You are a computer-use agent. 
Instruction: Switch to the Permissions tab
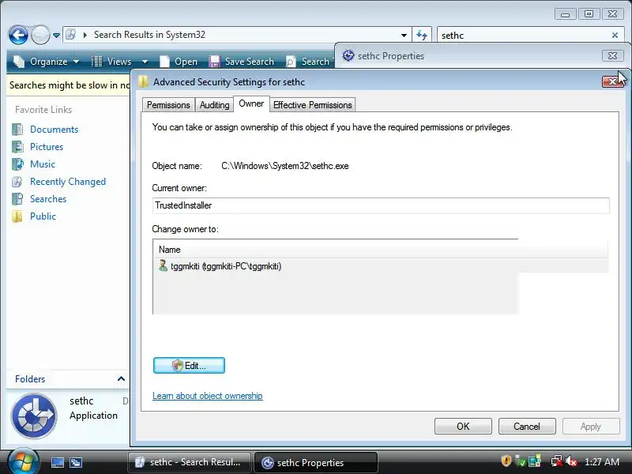click(x=168, y=105)
